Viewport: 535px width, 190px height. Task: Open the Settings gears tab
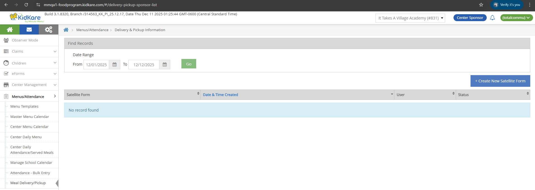(x=49, y=29)
